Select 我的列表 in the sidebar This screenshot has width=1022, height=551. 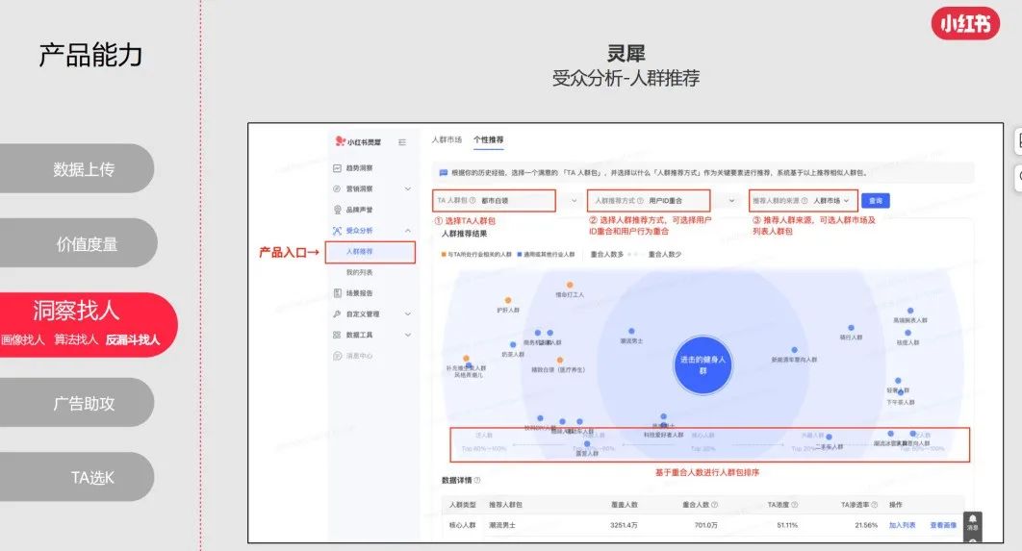point(358,273)
